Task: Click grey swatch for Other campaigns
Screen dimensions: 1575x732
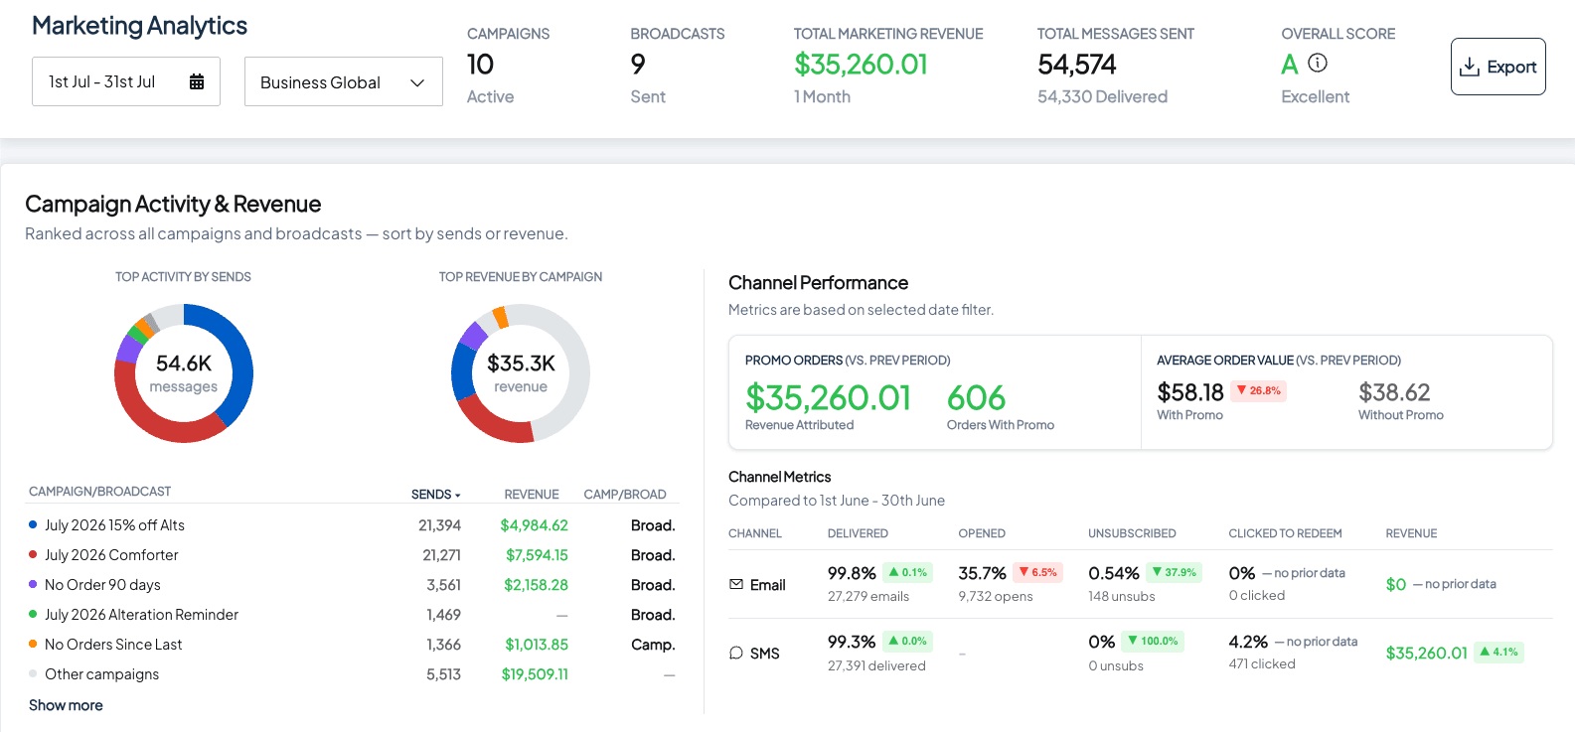Action: tap(33, 673)
